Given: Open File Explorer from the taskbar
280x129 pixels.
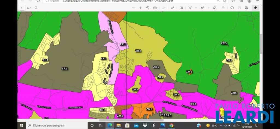Looking at the screenshot, I should pos(118,125).
